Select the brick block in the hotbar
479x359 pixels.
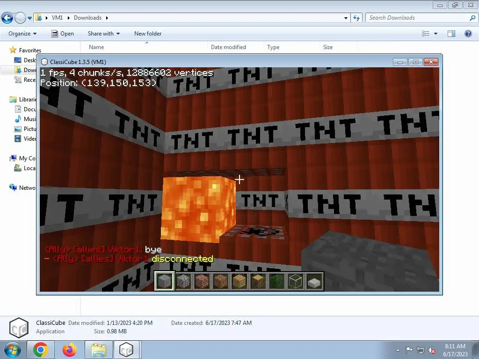(202, 281)
